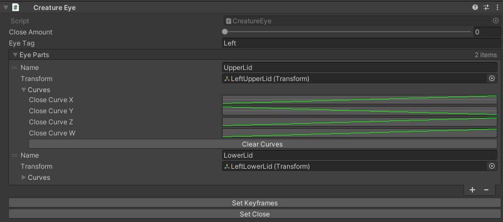
Task: Click the Eye Parts item count field
Action: (486, 55)
